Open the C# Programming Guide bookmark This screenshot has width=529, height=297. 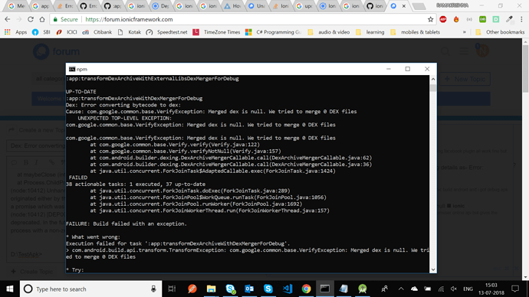[274, 32]
